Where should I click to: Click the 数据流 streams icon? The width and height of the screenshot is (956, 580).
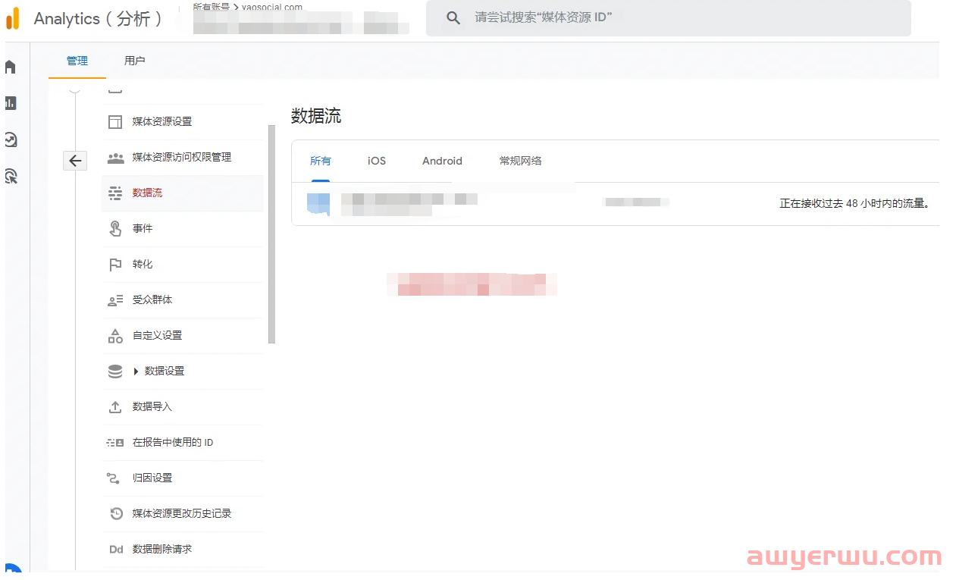point(115,193)
